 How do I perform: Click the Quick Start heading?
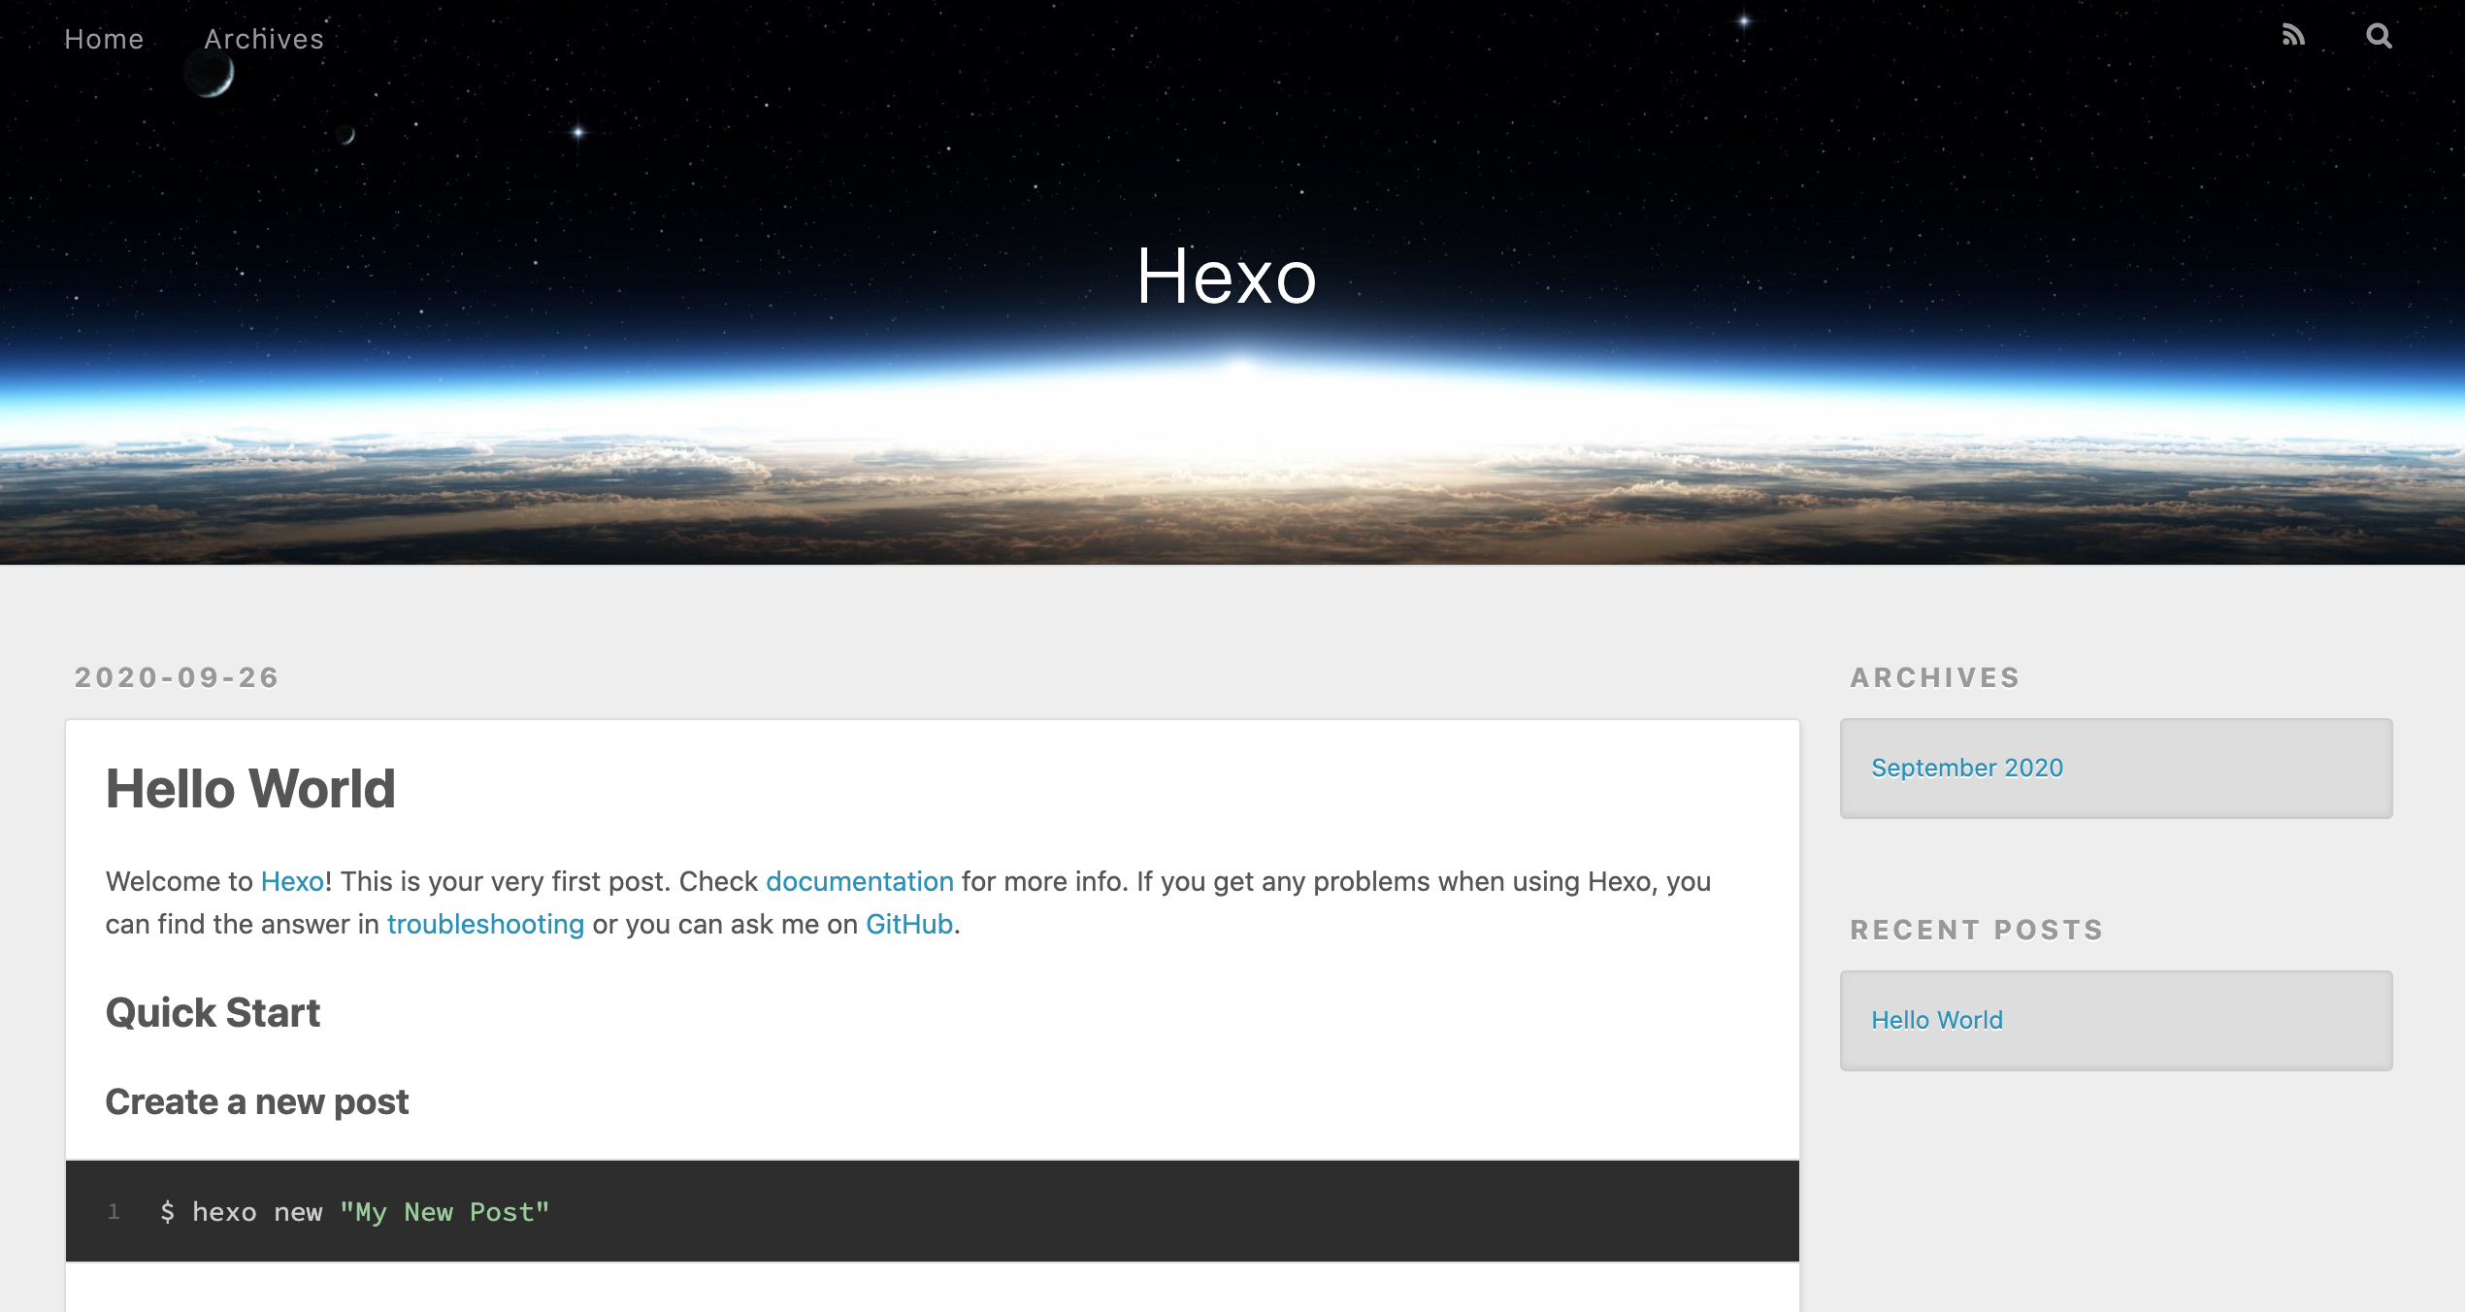pos(213,1013)
